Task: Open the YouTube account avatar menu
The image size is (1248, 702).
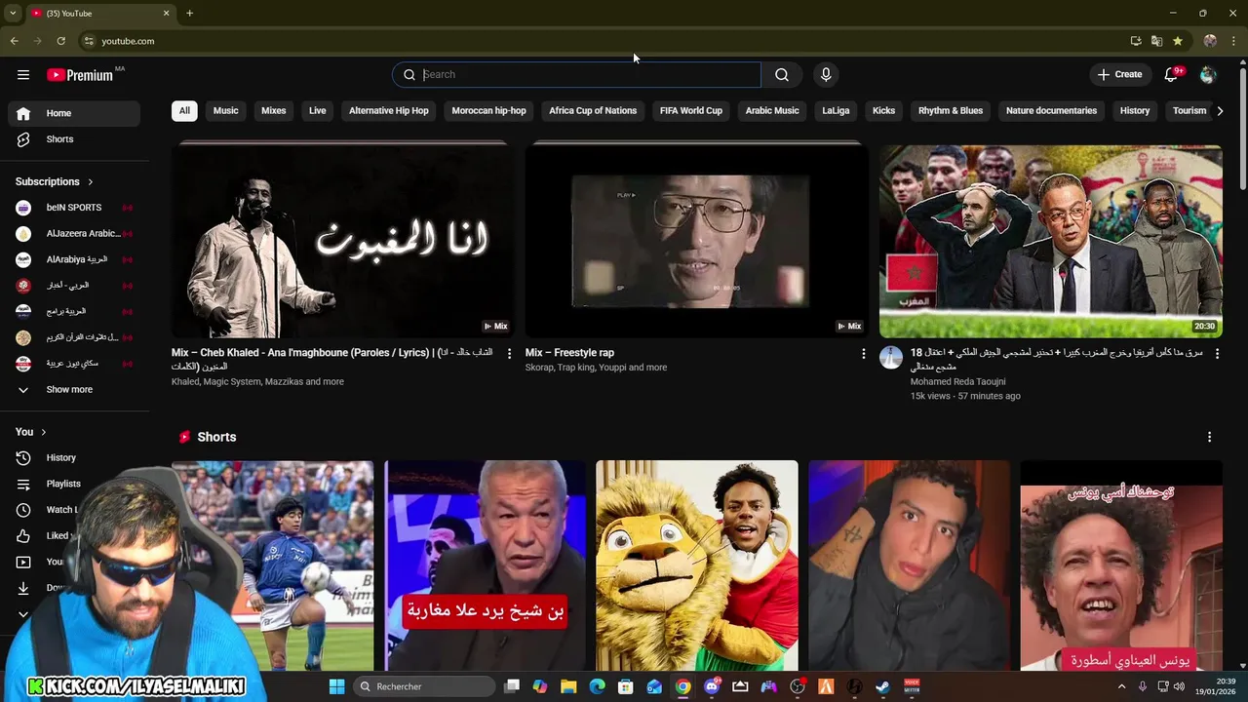Action: point(1208,74)
